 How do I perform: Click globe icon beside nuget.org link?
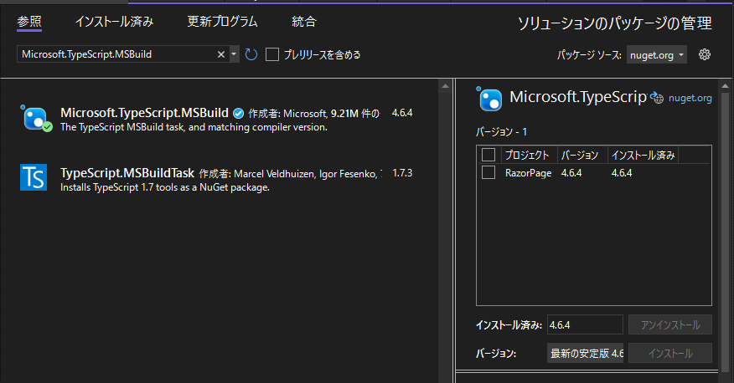tap(657, 98)
